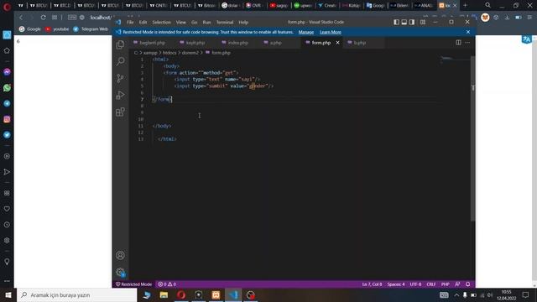Open the Google bookmark
537x302 pixels.
tap(30, 29)
